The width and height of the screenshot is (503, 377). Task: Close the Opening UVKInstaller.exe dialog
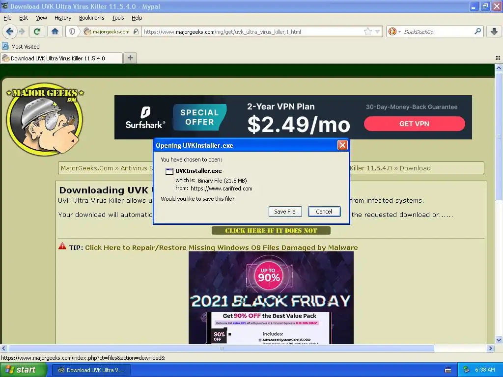click(342, 145)
